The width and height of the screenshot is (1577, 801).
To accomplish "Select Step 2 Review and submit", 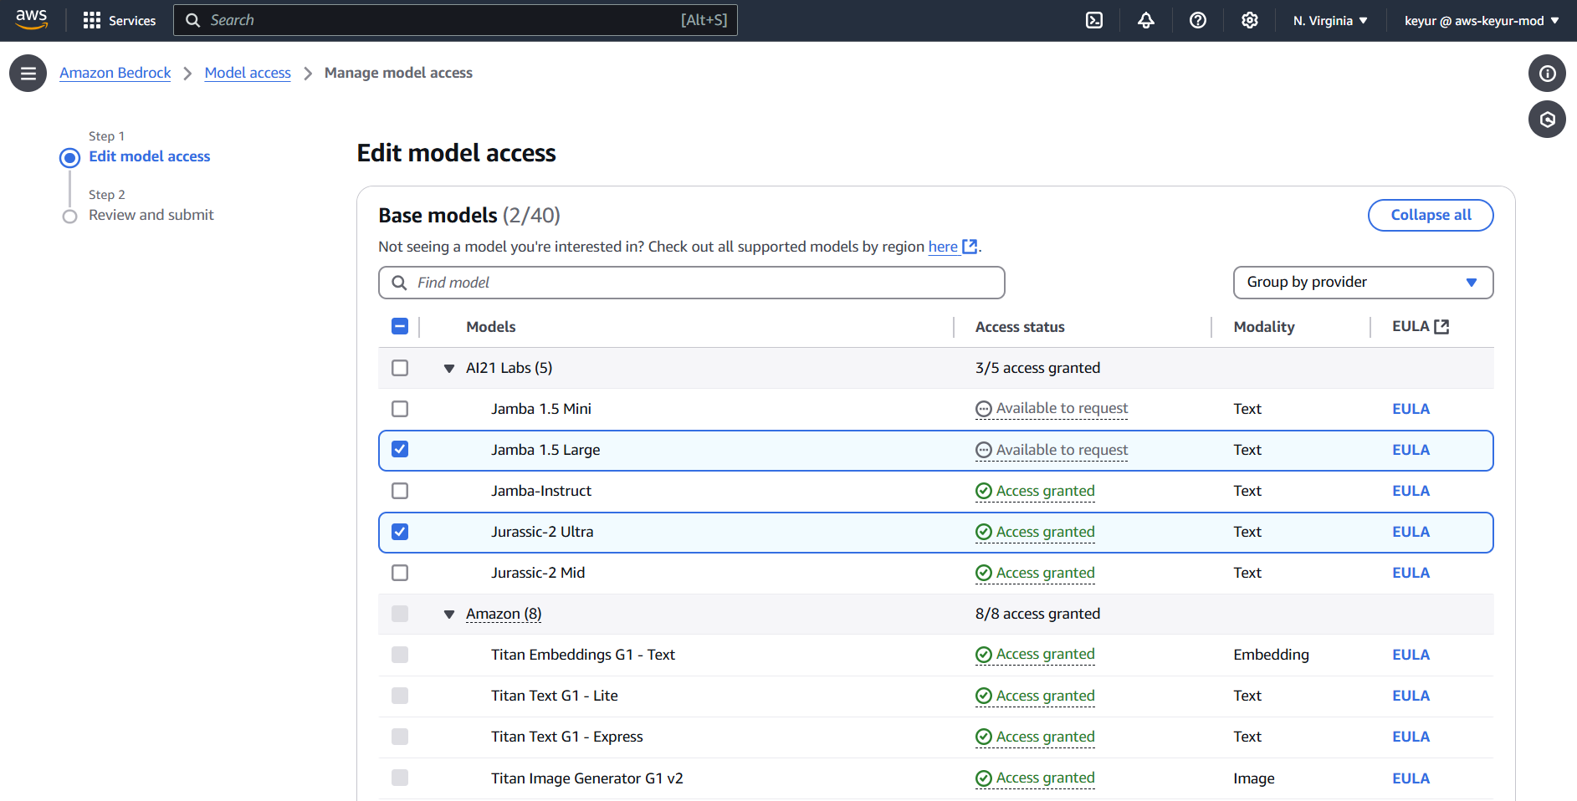I will (151, 215).
